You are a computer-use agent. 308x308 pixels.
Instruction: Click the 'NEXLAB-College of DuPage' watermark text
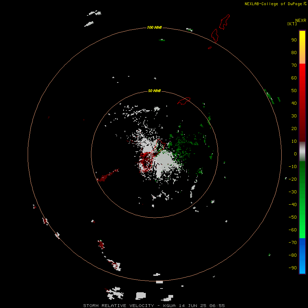(273, 4)
